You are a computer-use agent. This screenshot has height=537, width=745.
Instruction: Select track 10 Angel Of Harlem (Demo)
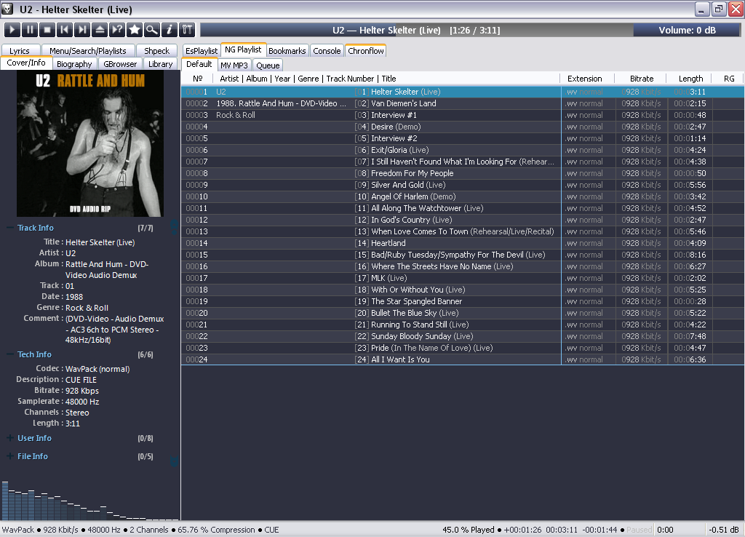coord(462,196)
